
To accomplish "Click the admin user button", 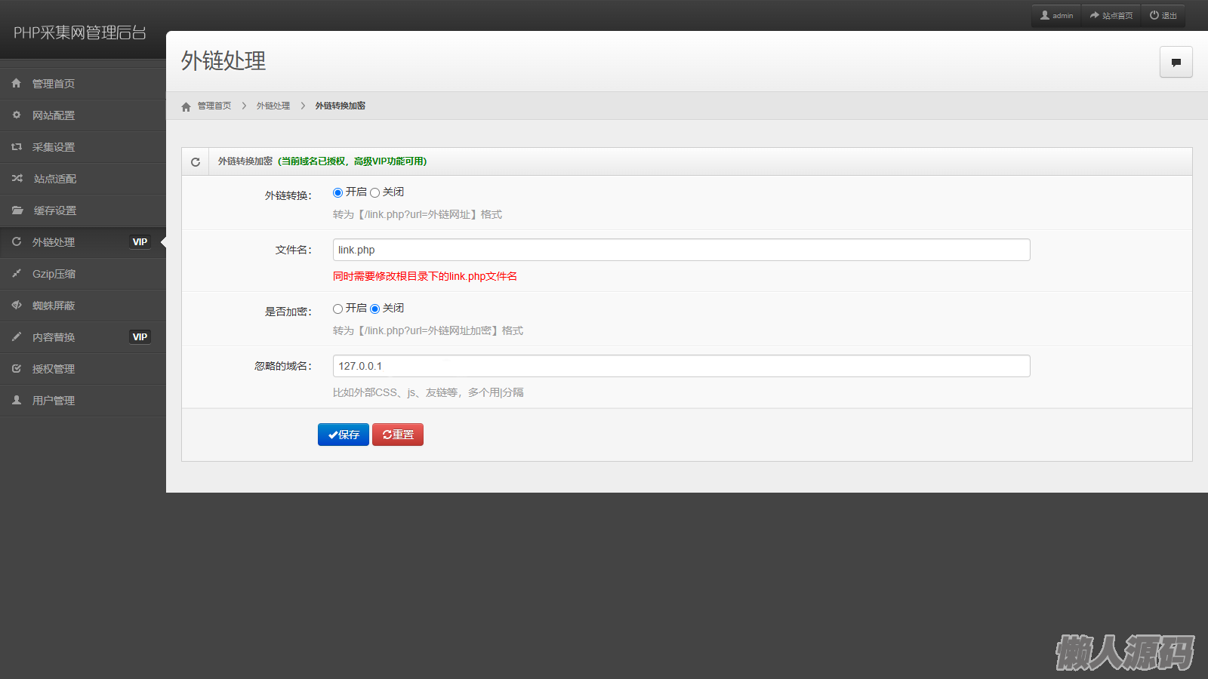I will point(1056,16).
